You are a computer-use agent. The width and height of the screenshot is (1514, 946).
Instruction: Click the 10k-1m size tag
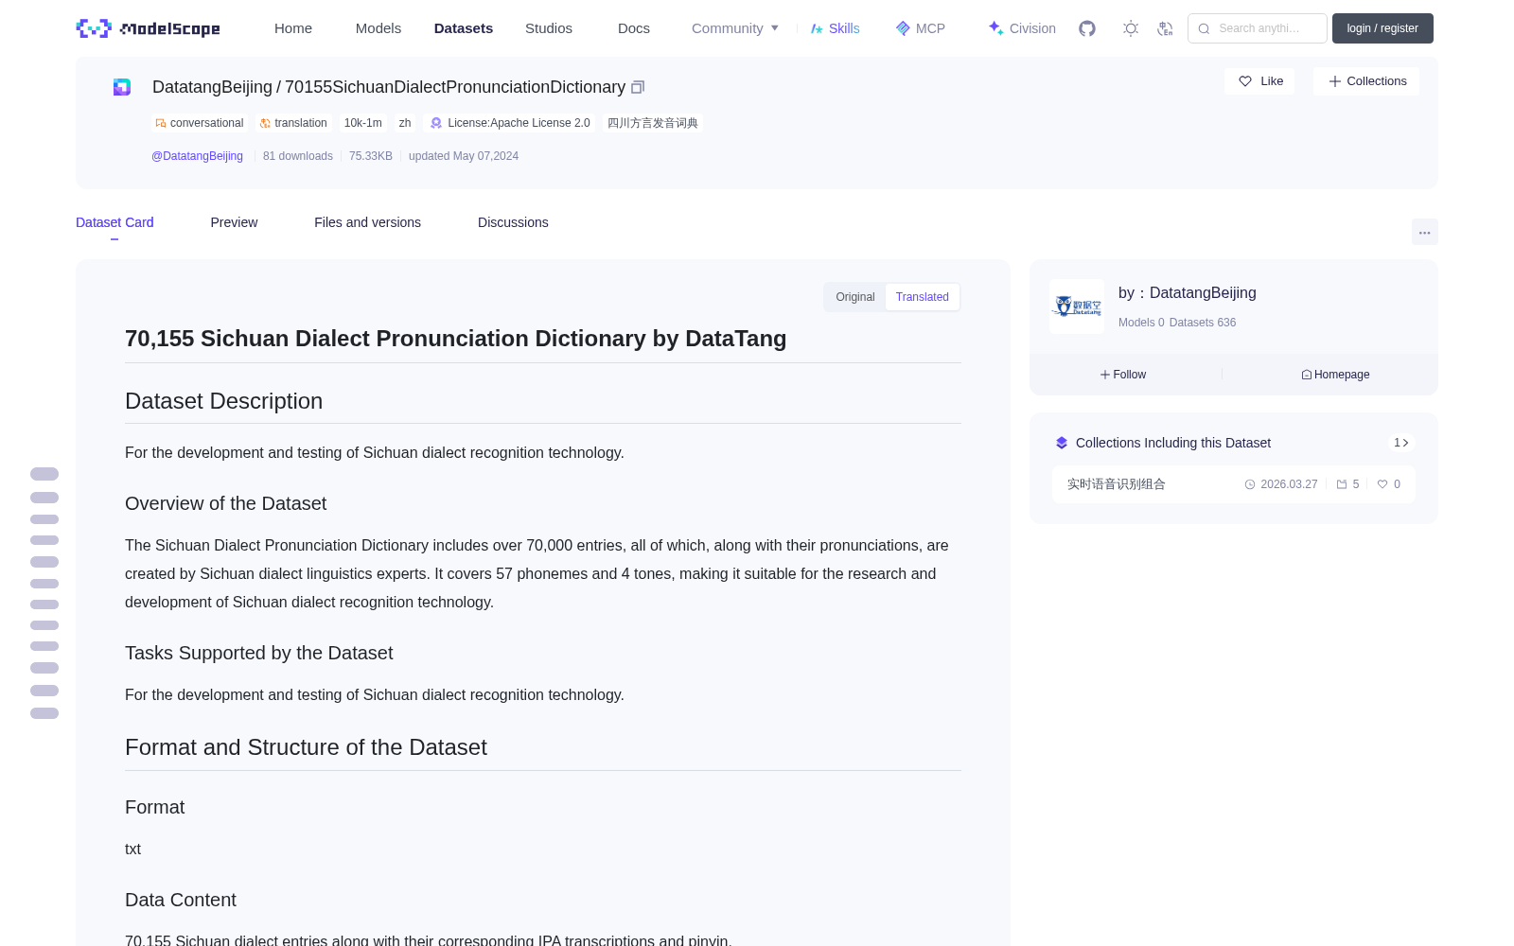[x=363, y=123]
